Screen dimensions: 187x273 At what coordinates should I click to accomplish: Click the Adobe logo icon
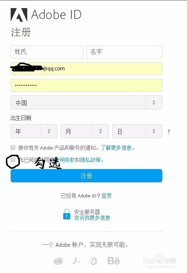(19, 15)
